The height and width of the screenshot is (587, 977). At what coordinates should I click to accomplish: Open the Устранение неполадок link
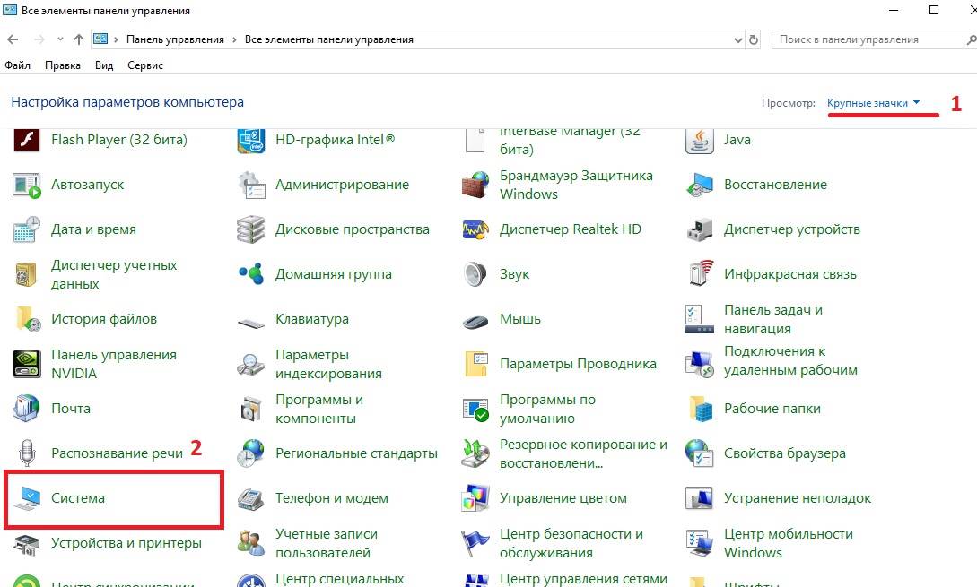(798, 498)
